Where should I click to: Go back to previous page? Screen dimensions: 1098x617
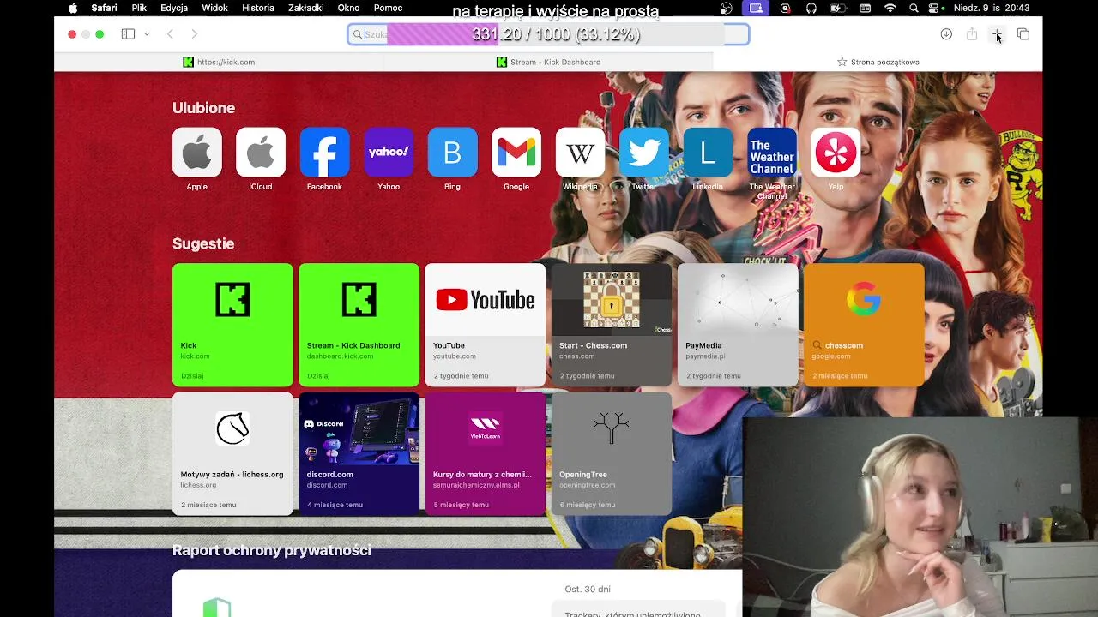tap(170, 34)
